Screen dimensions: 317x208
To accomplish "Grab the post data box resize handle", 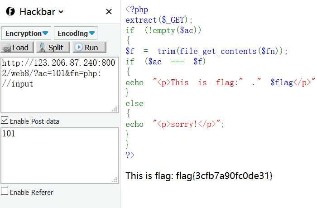I will [115, 180].
